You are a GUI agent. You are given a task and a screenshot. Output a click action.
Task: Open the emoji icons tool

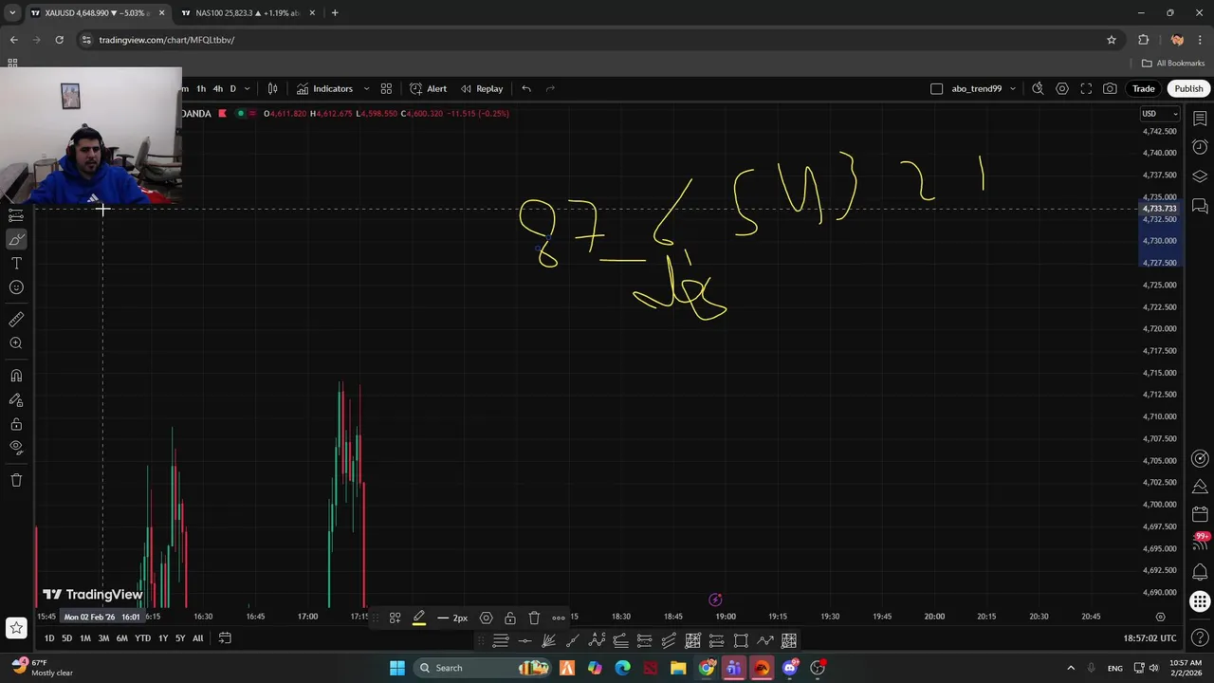point(16,287)
